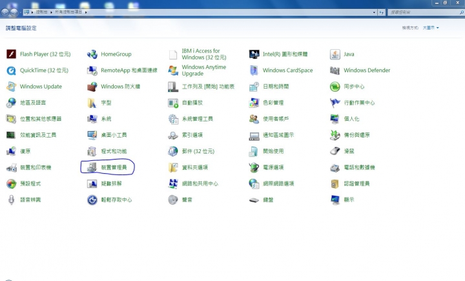The image size is (465, 281).
Task: Open the 個人化 icon
Action: click(335, 119)
